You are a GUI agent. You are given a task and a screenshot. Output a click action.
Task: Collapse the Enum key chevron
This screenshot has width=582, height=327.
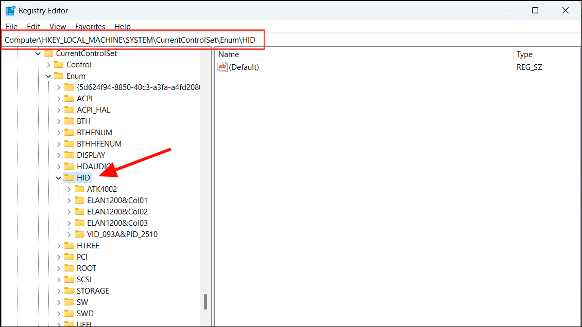pyautogui.click(x=48, y=76)
